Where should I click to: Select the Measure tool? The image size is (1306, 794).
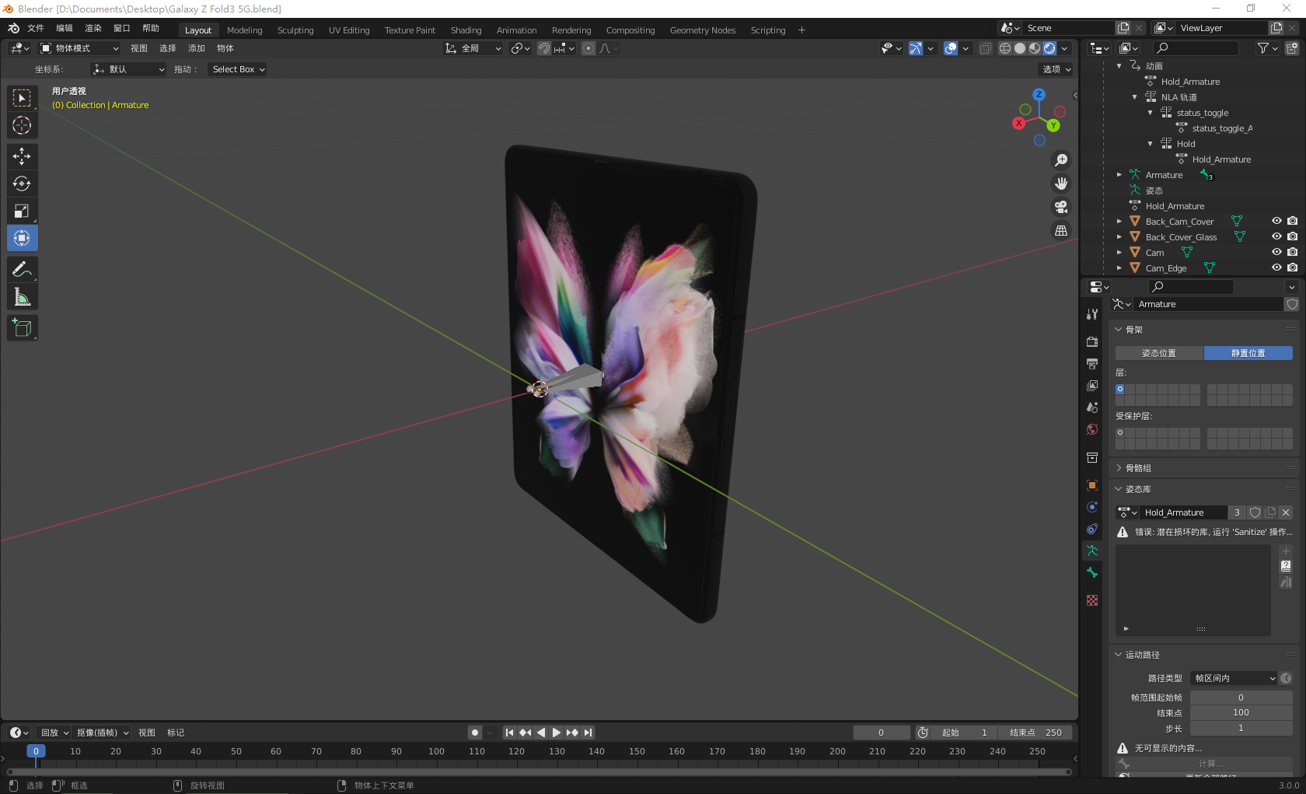coord(22,297)
